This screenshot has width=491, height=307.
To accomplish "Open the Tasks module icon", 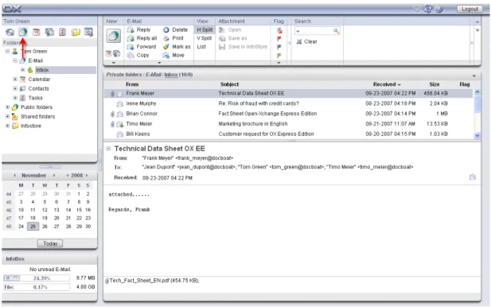I will pos(62,32).
